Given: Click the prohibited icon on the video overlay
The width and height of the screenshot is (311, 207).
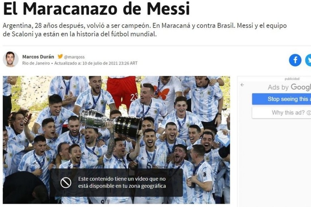Looking at the screenshot, I should click(x=66, y=182).
